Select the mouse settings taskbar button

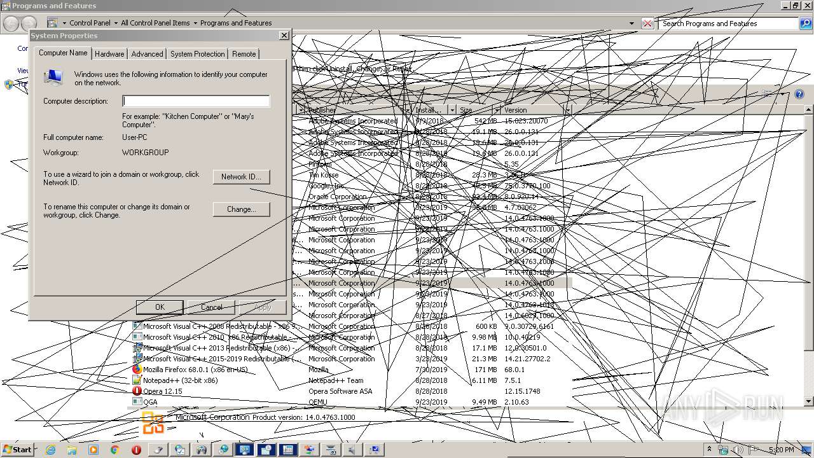(158, 450)
